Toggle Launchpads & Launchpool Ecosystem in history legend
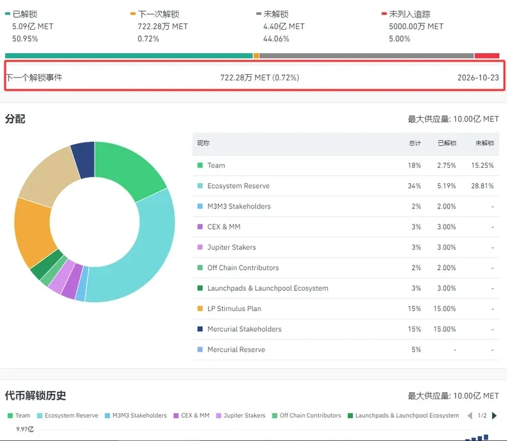The width and height of the screenshot is (507, 441). [x=403, y=416]
